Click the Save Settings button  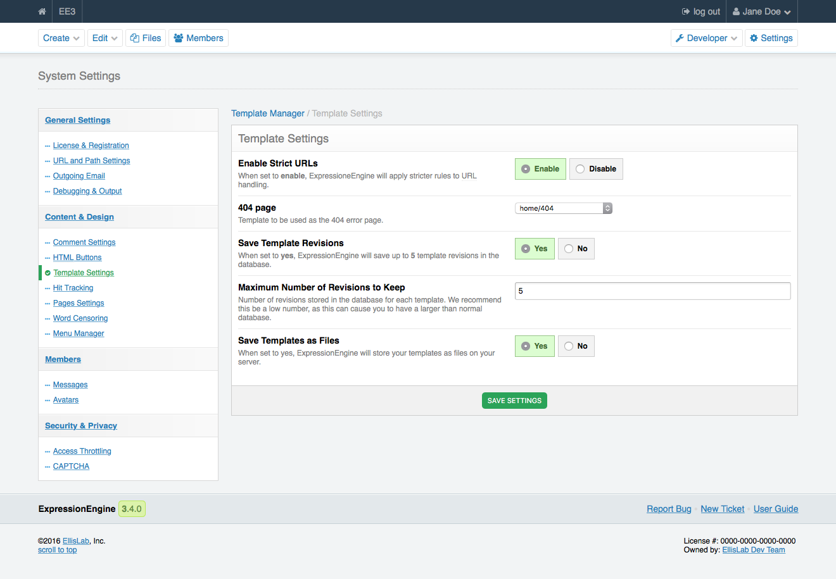[x=514, y=401]
